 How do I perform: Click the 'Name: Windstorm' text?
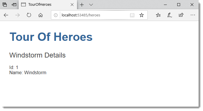point(28,72)
